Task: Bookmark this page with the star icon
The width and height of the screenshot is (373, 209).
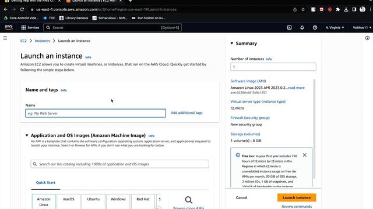Action: coord(303,9)
